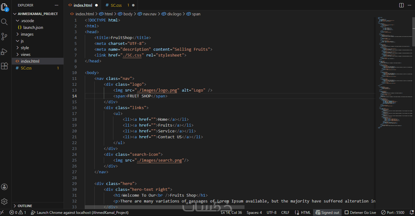Click the editor horizontal scrollbar
Image resolution: width=415 pixels, height=216 pixels.
click(x=165, y=207)
